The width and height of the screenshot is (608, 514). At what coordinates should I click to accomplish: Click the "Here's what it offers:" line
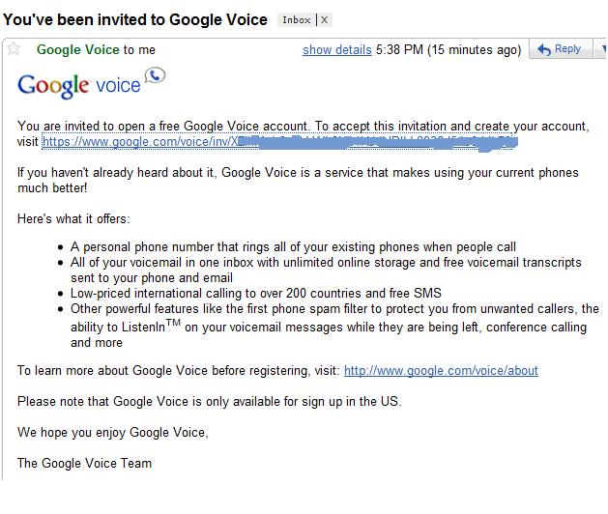(x=73, y=219)
